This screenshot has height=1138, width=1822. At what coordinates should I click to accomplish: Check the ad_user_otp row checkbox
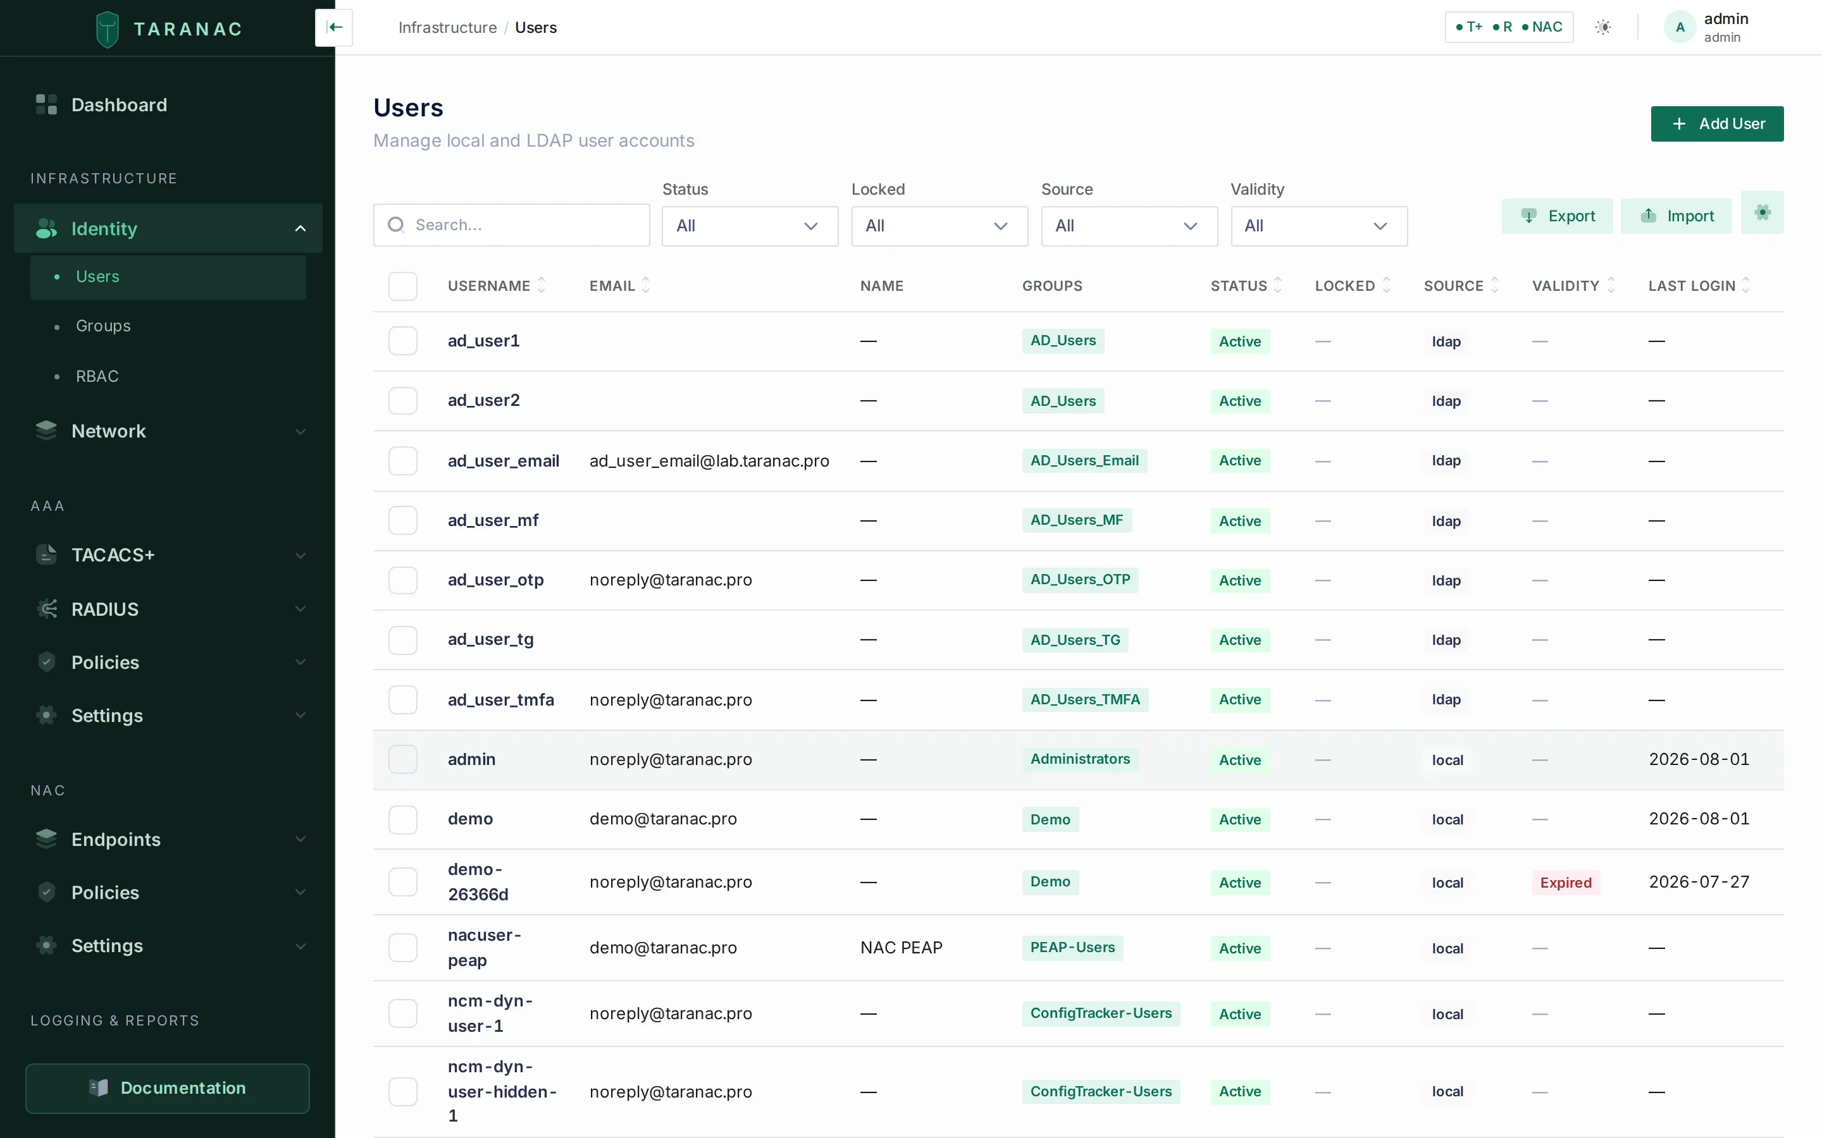click(403, 580)
